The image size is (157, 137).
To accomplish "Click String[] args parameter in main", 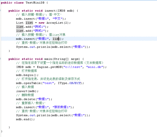I will [x=67, y=59].
